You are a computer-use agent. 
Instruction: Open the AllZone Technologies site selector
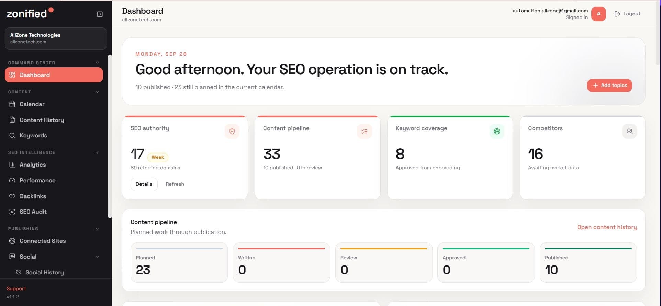pyautogui.click(x=56, y=38)
